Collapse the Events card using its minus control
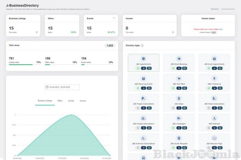 pos(114,18)
